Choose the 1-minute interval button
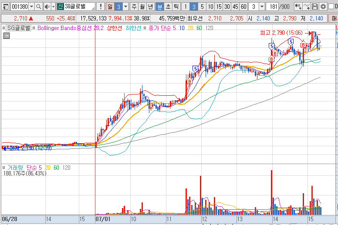 tap(186, 7)
